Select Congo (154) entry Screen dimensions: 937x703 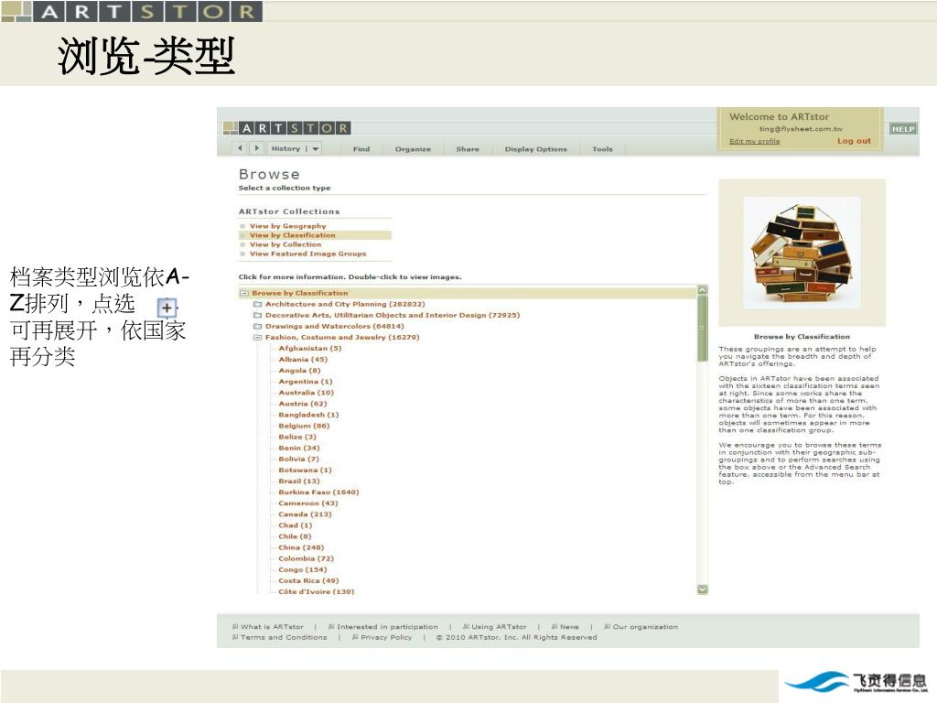coord(302,569)
